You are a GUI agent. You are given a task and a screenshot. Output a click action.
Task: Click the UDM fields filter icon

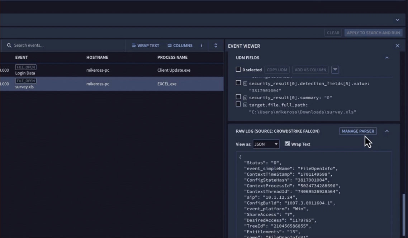pos(335,70)
